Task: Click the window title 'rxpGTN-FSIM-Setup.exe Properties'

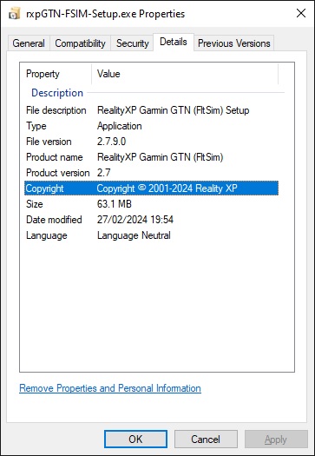Action: (x=106, y=14)
